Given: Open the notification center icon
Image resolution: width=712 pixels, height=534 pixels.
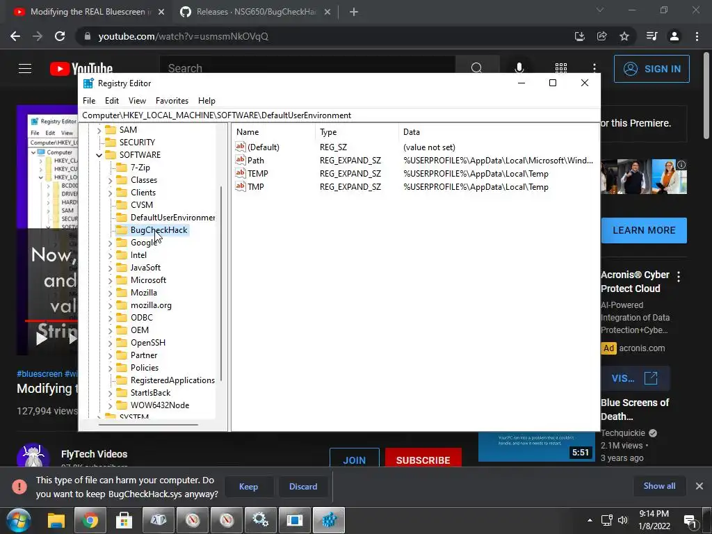Looking at the screenshot, I should point(690,521).
